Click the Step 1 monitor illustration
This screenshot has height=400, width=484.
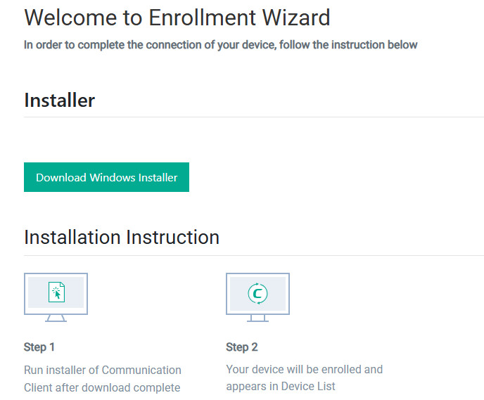pos(56,297)
